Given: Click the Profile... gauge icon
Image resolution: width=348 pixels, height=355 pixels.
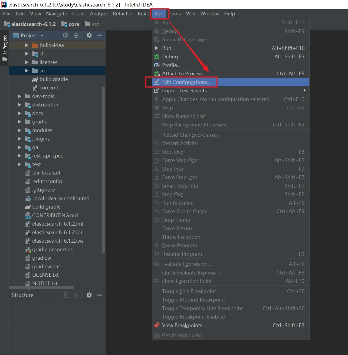Looking at the screenshot, I should tap(157, 65).
